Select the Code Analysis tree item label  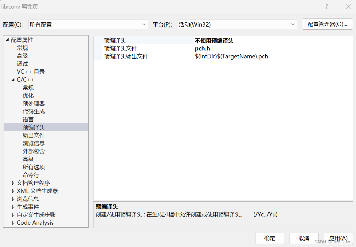tap(35, 223)
